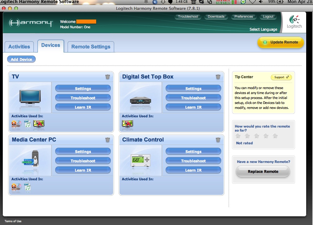Click the Media Center PC tower image
The height and width of the screenshot is (225, 313).
pos(30,159)
